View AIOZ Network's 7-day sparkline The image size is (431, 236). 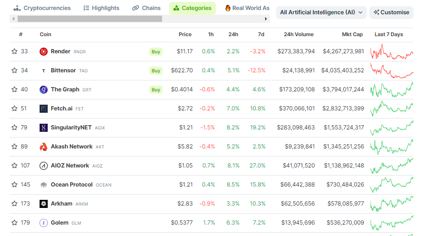[x=392, y=166]
